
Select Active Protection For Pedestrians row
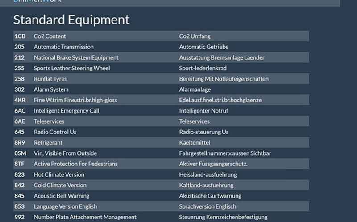(x=75, y=164)
